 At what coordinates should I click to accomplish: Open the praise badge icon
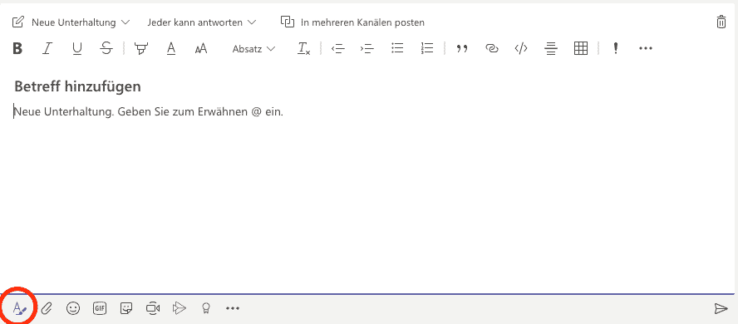205,308
